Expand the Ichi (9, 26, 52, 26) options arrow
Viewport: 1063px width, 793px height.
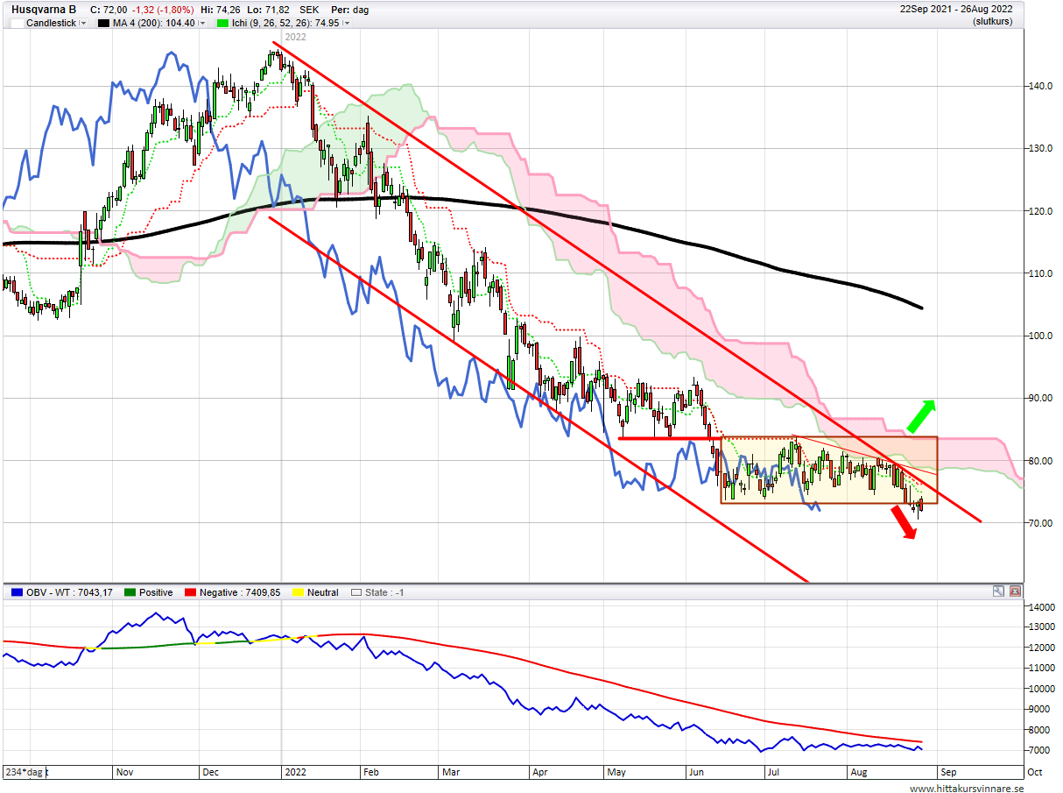pos(347,23)
